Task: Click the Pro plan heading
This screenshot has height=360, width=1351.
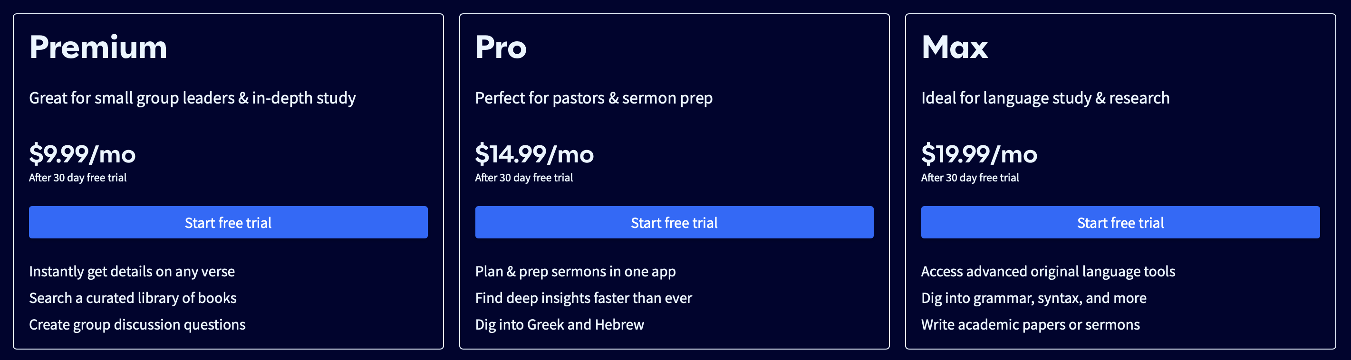Action: [501, 47]
